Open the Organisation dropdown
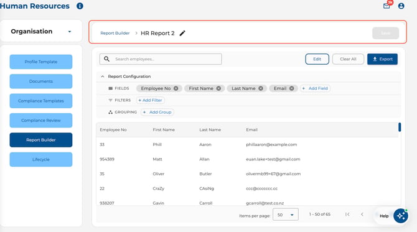 41,31
